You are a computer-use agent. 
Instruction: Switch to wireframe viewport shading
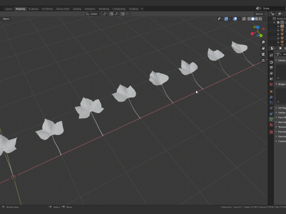[249, 19]
